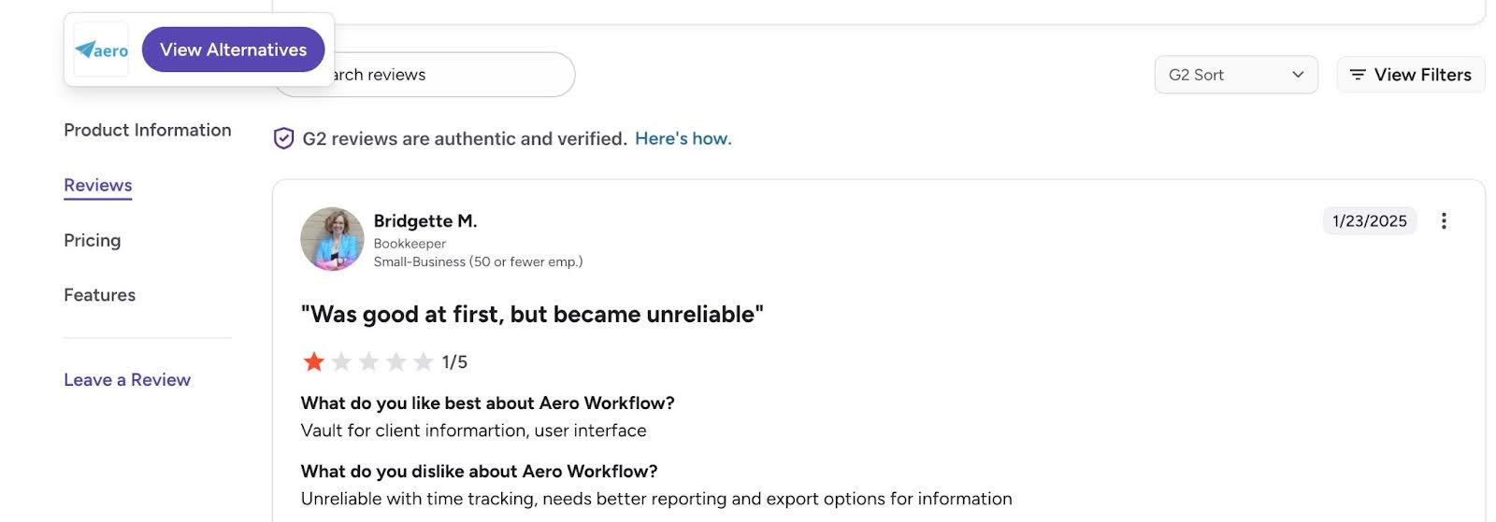Select the Reviews sidebar item

click(98, 185)
